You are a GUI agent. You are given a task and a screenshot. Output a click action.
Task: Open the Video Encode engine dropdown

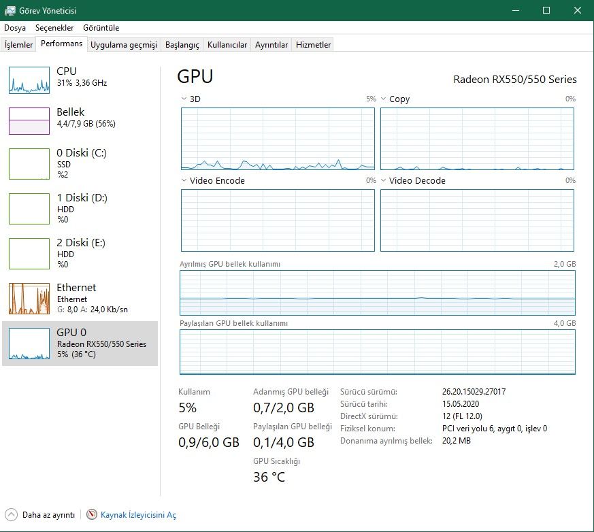pyautogui.click(x=184, y=180)
